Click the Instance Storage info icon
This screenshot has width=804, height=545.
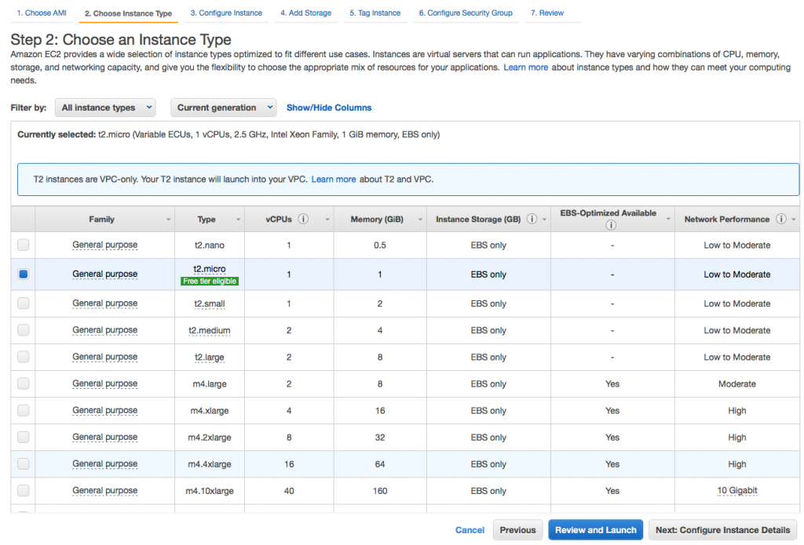(532, 219)
